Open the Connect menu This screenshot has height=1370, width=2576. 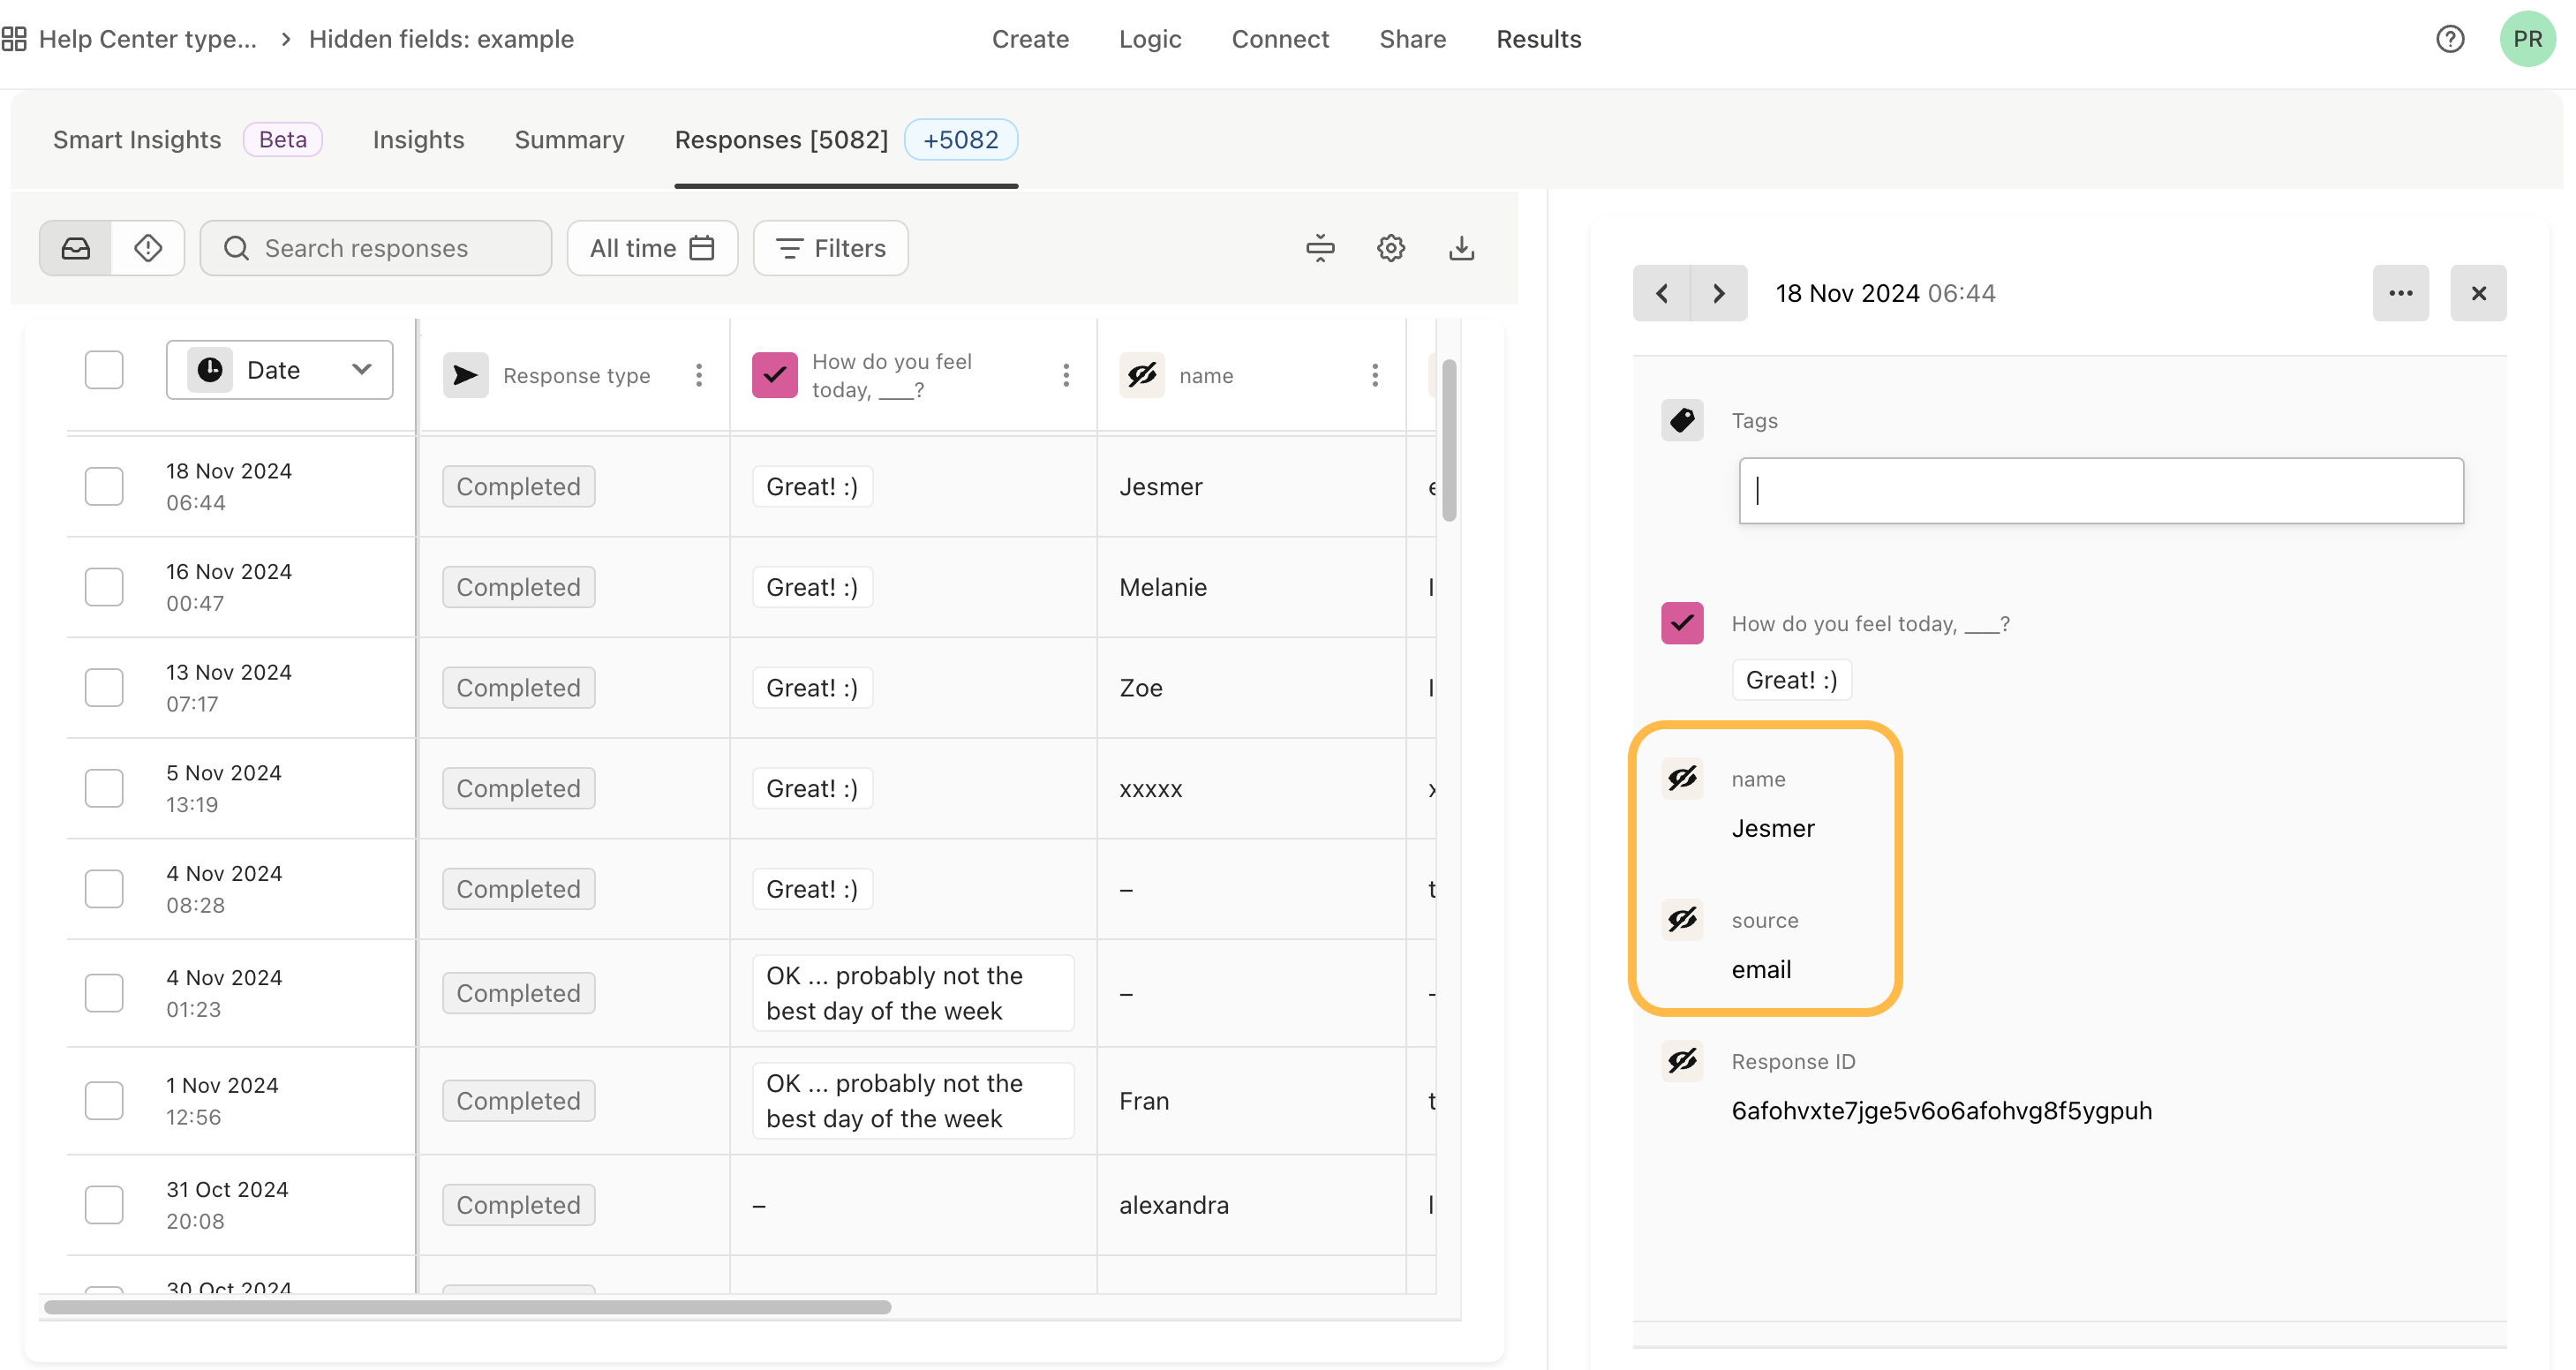[x=1281, y=39]
